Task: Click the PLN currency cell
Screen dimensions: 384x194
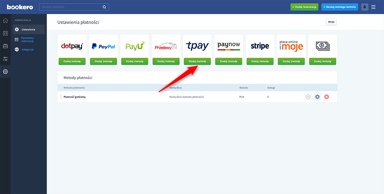Action: point(242,97)
